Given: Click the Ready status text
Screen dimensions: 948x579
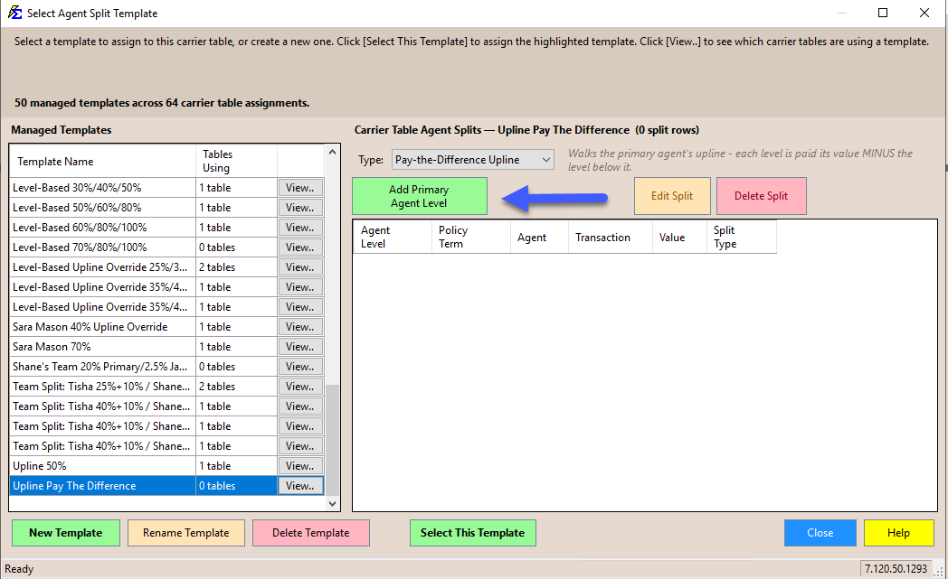Looking at the screenshot, I should tap(19, 569).
